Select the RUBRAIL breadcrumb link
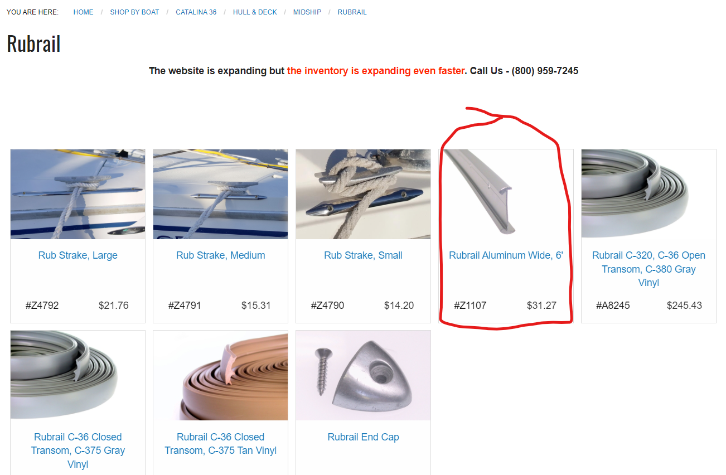 pyautogui.click(x=352, y=12)
